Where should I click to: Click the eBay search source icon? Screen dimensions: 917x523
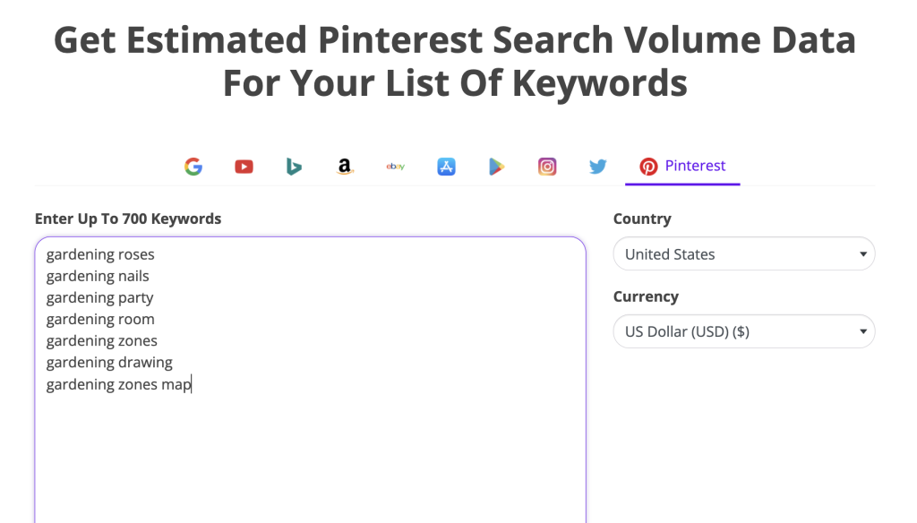pos(395,167)
